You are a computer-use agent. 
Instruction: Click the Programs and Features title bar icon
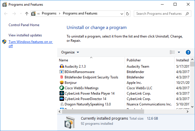pyautogui.click(x=5, y=5)
